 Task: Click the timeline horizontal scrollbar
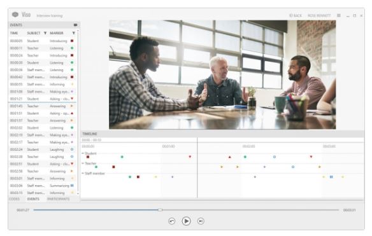coord(222,200)
